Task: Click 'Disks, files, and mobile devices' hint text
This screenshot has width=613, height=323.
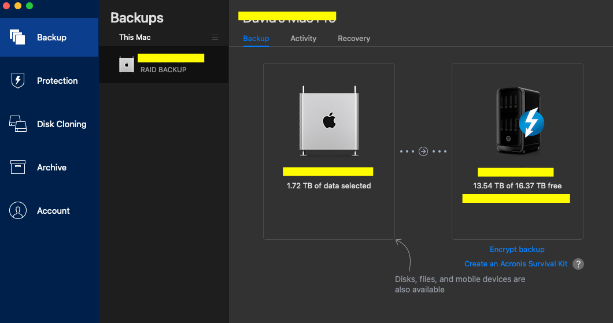Action: pos(460,284)
